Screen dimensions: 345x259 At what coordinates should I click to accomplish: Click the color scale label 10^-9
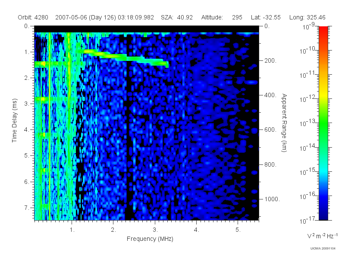[309, 26]
